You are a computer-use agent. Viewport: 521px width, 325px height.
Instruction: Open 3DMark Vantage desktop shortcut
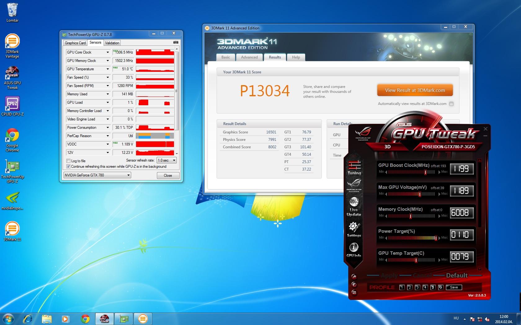coord(12,46)
